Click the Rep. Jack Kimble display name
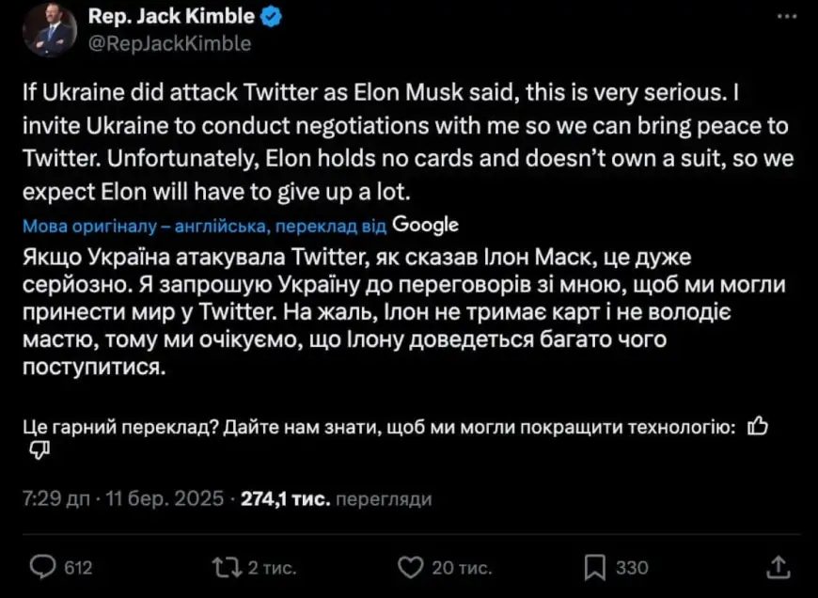This screenshot has height=598, width=818. coord(170,16)
